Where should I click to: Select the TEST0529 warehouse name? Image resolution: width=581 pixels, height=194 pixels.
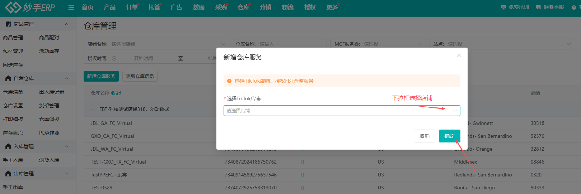102,188
